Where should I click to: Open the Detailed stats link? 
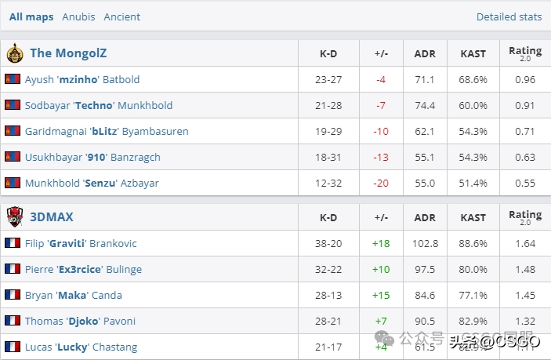pos(509,16)
